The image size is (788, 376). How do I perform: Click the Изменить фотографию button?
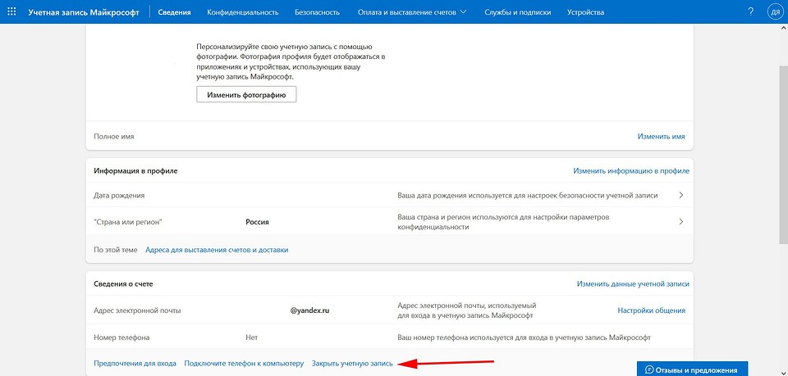[246, 95]
